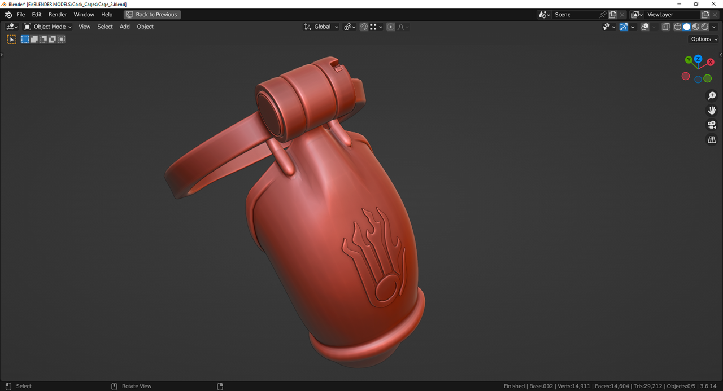Click the Scene name field
Screen dimensions: 723x391
click(x=575, y=15)
